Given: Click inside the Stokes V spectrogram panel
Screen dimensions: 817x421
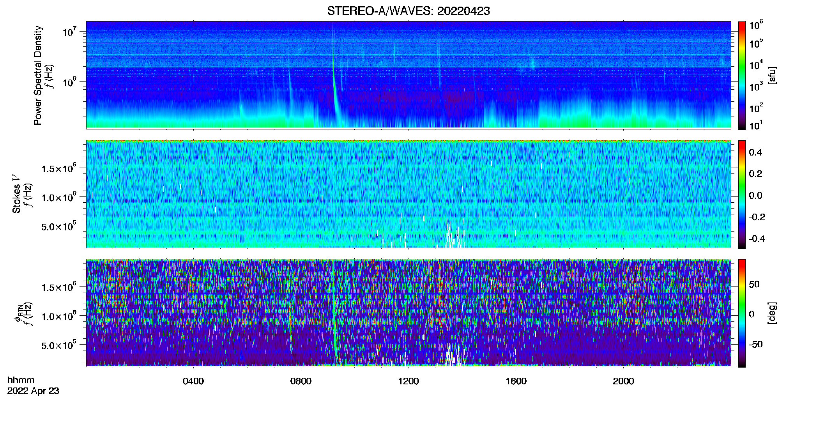Looking at the screenshot, I should pos(408,194).
